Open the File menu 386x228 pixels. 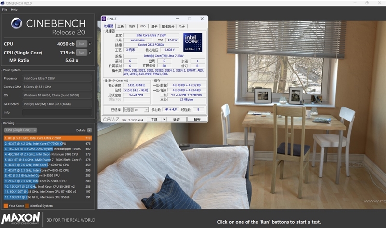click(4, 9)
